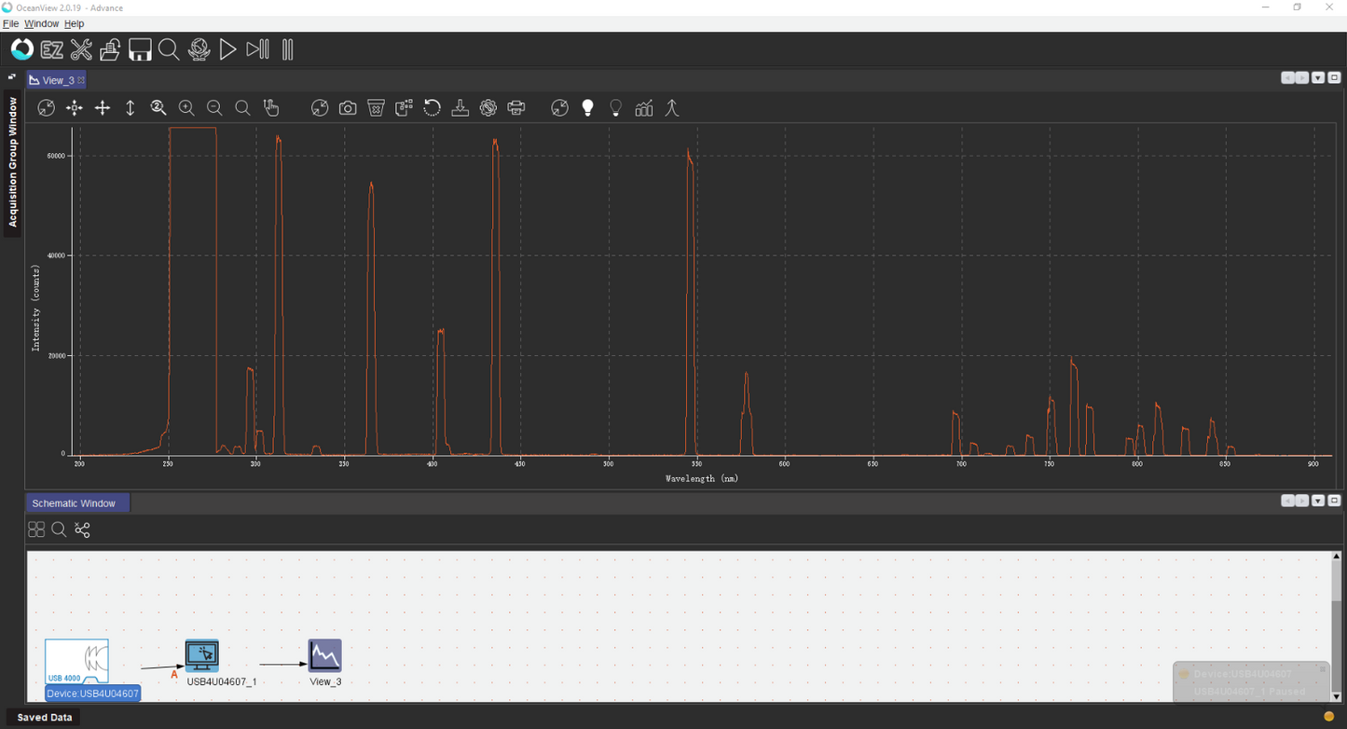The height and width of the screenshot is (729, 1347).
Task: Print the graph using the printer icon
Action: click(516, 108)
